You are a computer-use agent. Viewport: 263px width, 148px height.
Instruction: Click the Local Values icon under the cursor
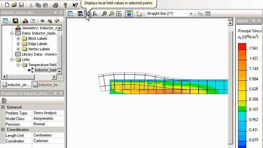point(88,14)
